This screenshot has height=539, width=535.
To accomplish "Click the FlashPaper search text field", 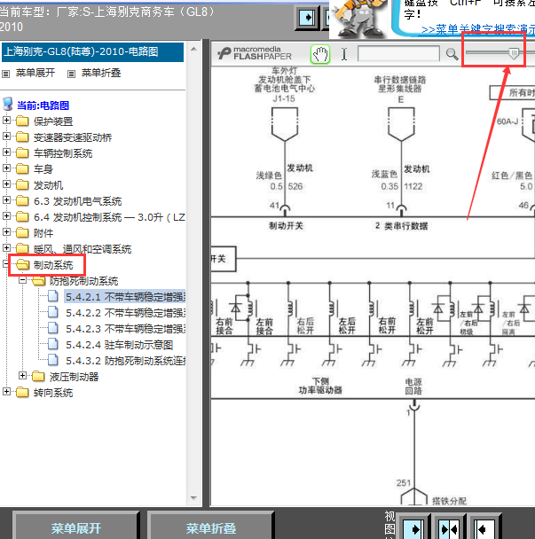I will pyautogui.click(x=398, y=54).
